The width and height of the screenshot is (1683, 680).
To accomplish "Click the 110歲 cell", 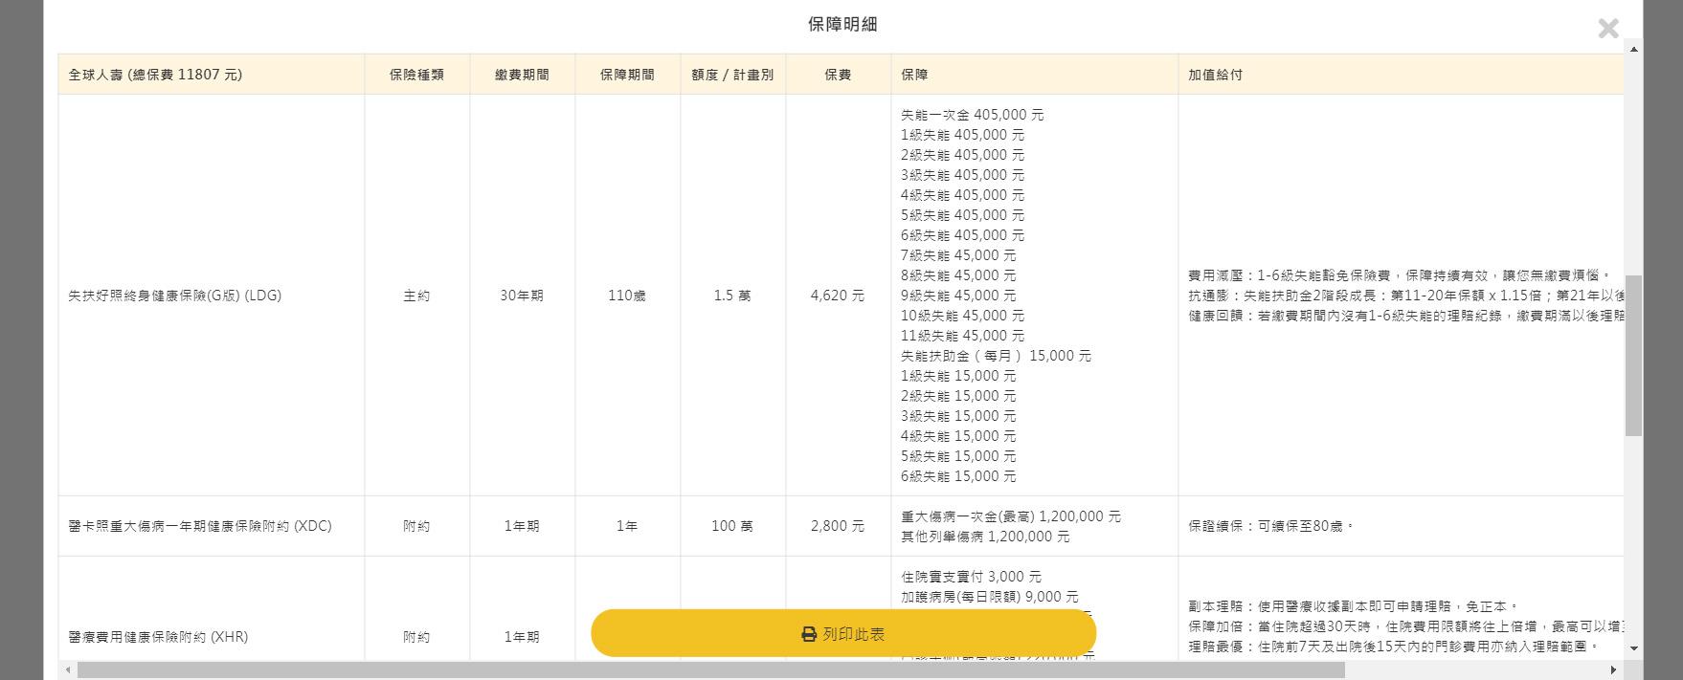I will point(627,296).
